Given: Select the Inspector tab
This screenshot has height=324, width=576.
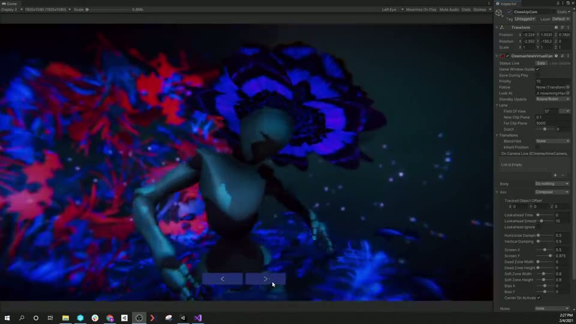Looking at the screenshot, I should (x=508, y=4).
